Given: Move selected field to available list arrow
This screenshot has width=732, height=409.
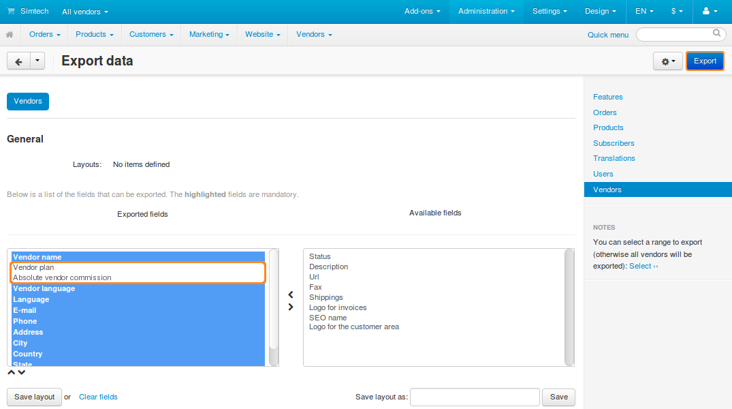Looking at the screenshot, I should point(290,307).
